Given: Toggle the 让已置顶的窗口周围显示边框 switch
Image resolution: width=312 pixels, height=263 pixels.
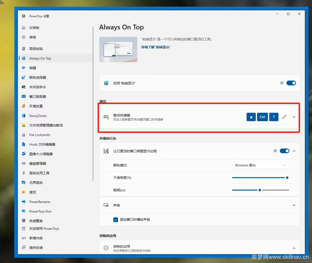Looking at the screenshot, I should click(x=285, y=151).
